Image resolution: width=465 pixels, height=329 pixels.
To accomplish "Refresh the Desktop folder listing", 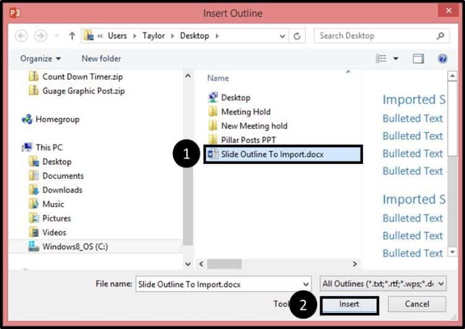I will tap(297, 36).
